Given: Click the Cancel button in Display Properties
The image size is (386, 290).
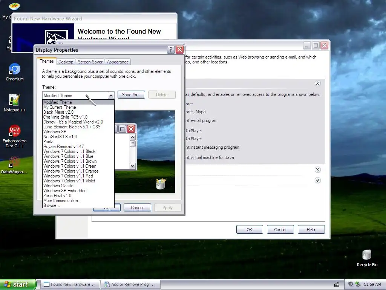Looking at the screenshot, I should [137, 208].
